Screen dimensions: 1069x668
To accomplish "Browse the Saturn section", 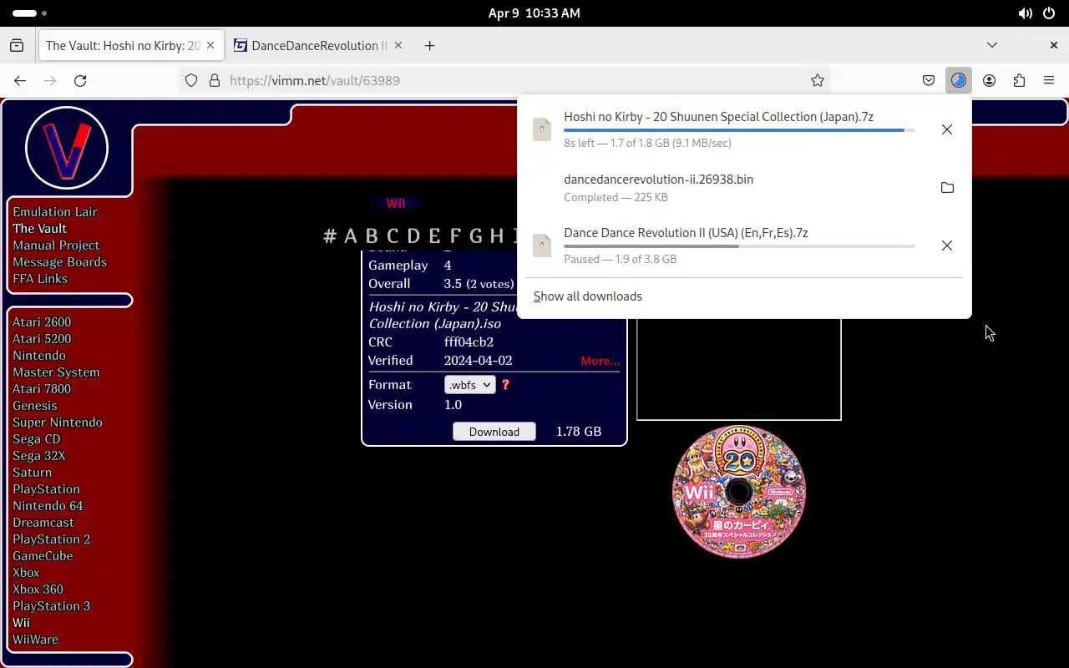I will click(x=33, y=473).
